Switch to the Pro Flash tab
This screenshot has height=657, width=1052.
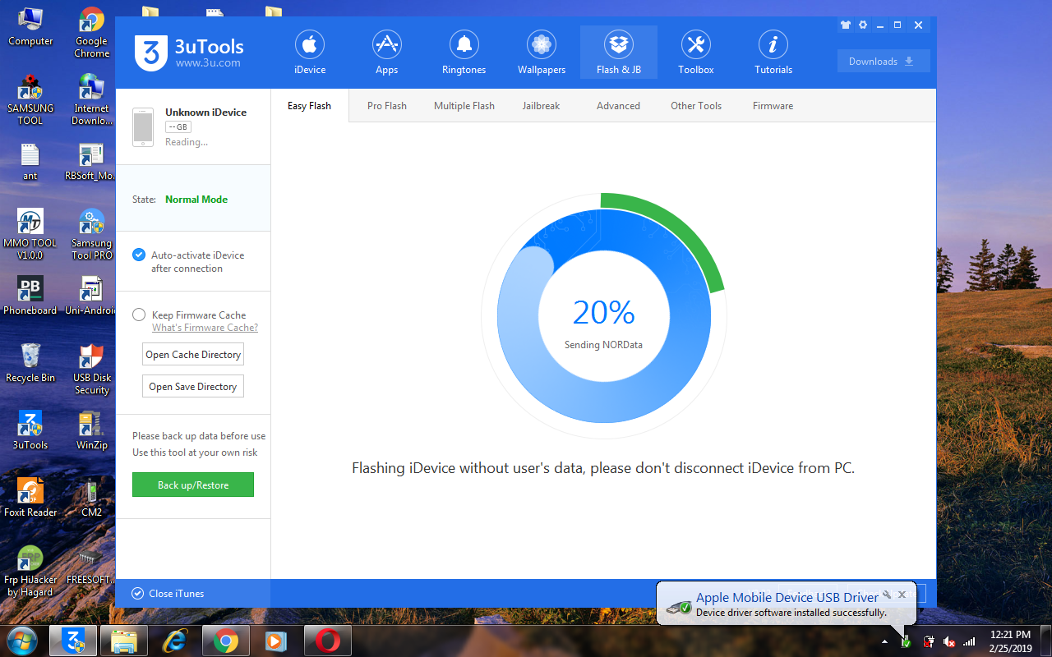387,106
